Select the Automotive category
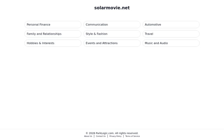The image size is (224, 140). [x=171, y=24]
